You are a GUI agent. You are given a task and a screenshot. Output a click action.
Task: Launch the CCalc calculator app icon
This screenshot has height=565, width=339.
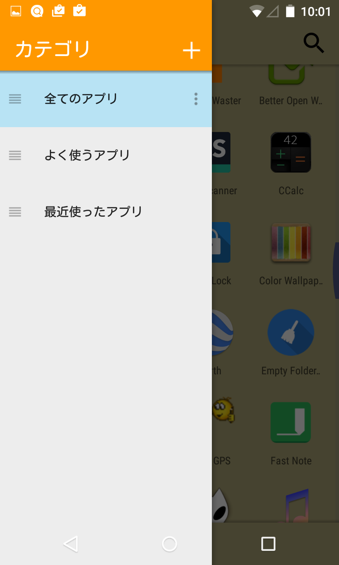pyautogui.click(x=291, y=152)
